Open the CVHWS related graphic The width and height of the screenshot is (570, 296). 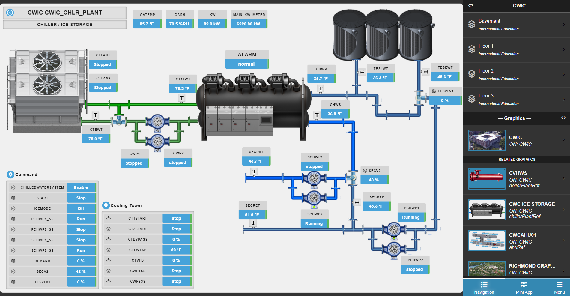tap(516, 179)
